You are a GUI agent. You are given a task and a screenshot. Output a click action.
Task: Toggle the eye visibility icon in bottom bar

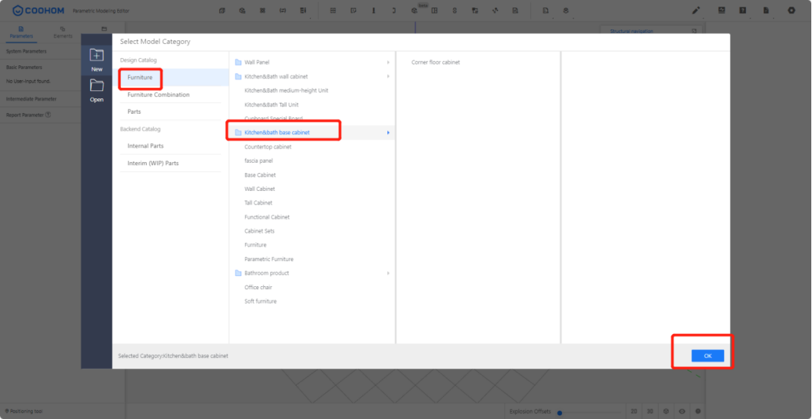pyautogui.click(x=681, y=412)
